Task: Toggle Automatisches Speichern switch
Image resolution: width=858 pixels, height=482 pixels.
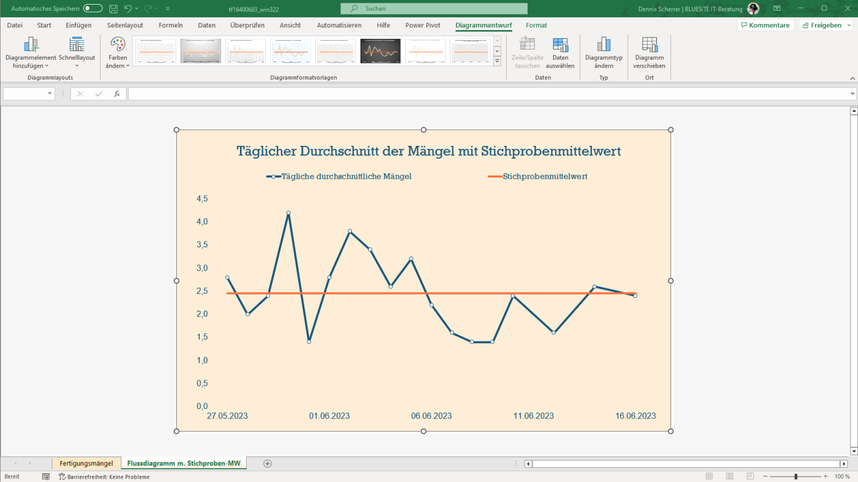Action: coord(93,9)
